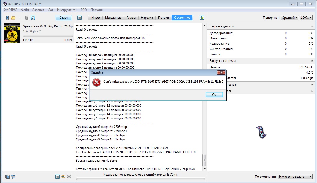Click the open folder icon
This screenshot has width=317, height=183.
[x=13, y=18]
